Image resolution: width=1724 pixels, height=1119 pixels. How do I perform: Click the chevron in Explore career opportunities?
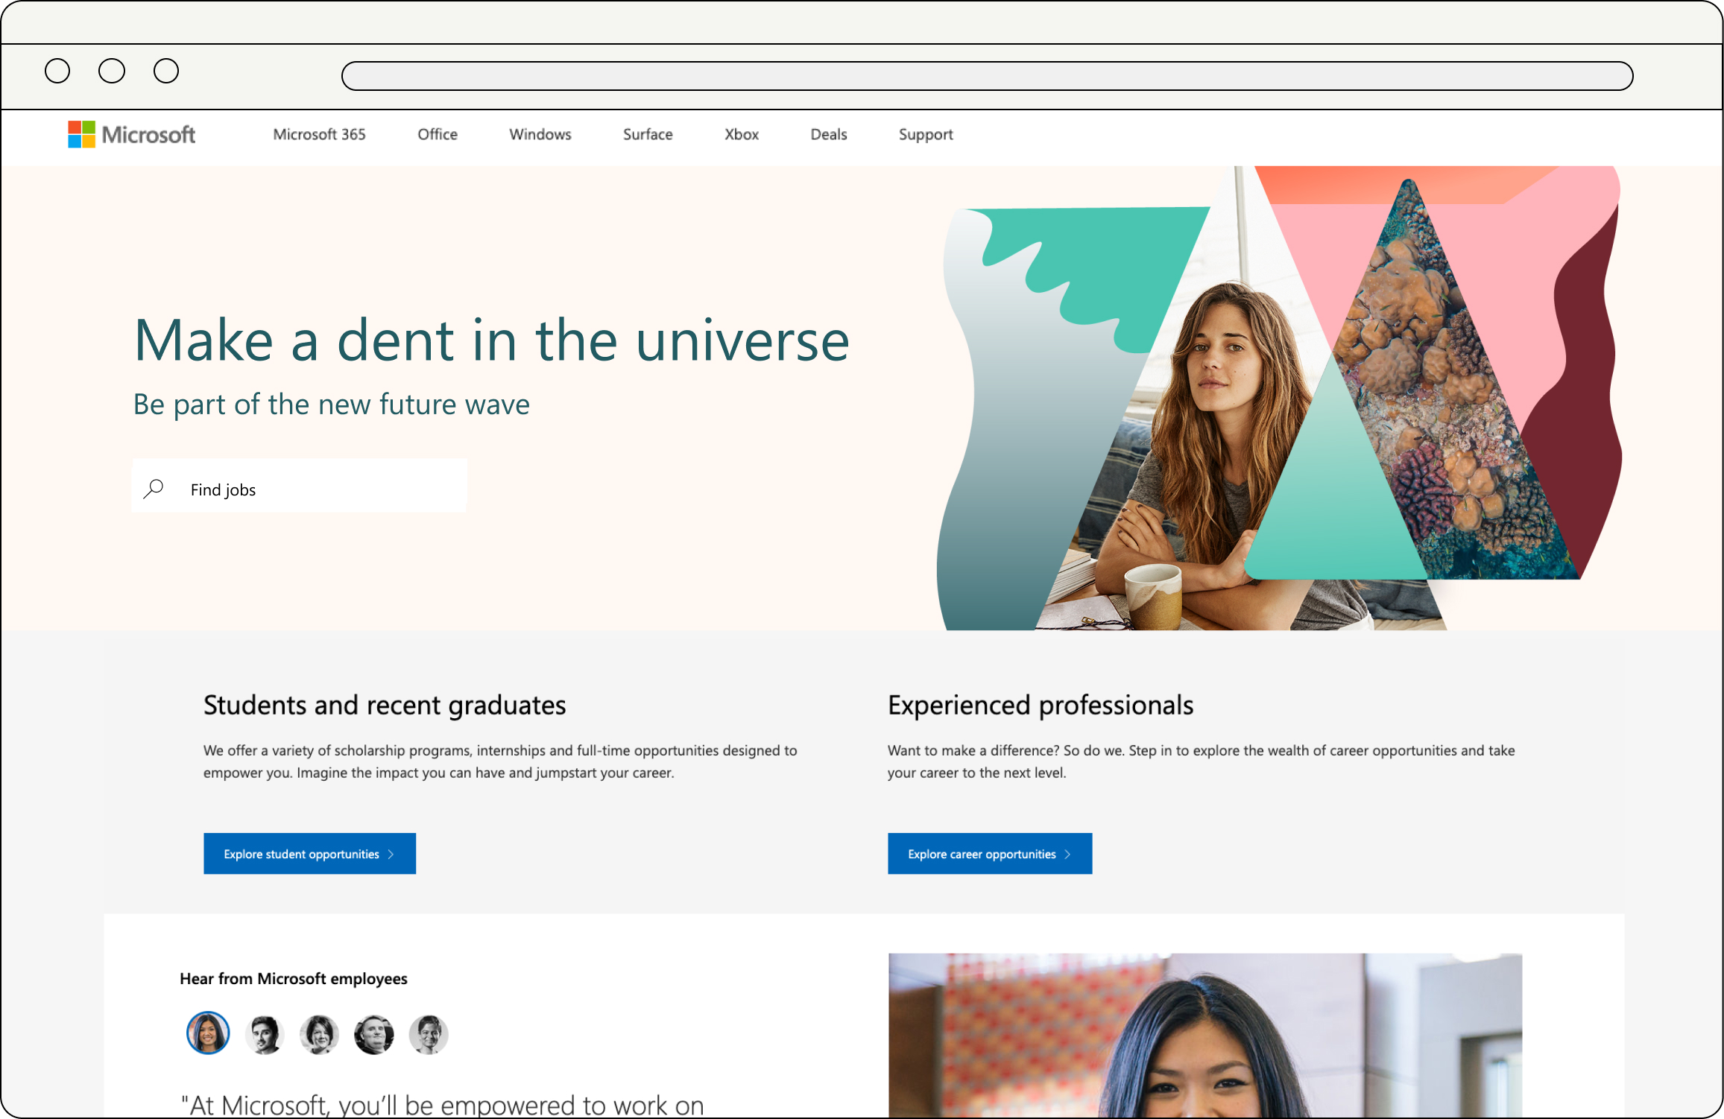pos(1068,855)
